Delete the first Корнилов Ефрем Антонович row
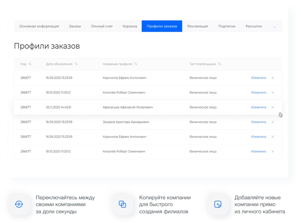The image size is (301, 223). (272, 78)
